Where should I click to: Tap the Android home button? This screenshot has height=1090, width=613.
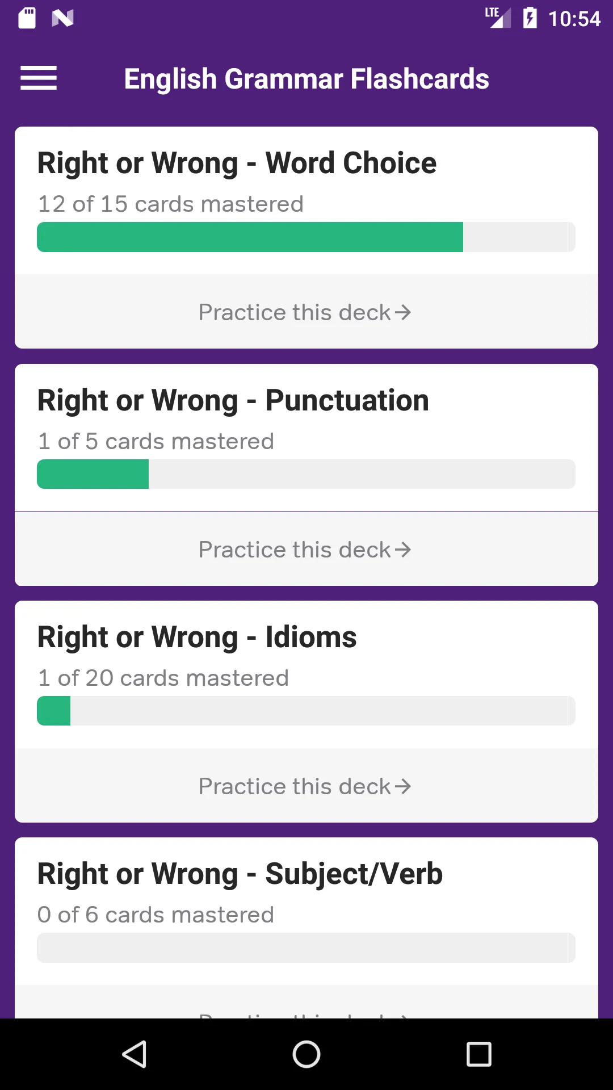click(x=306, y=1054)
